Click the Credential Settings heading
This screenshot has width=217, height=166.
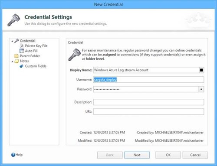pos(48,17)
